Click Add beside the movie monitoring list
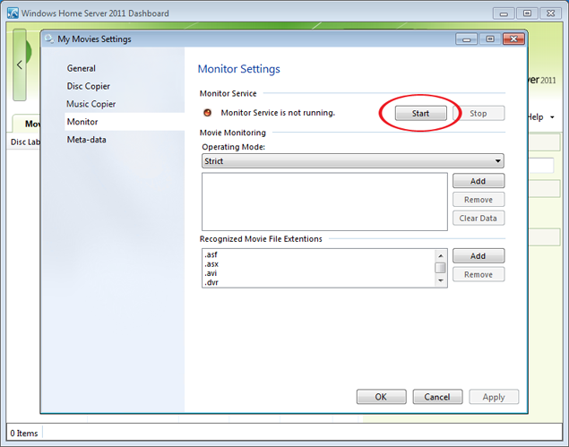 (478, 181)
